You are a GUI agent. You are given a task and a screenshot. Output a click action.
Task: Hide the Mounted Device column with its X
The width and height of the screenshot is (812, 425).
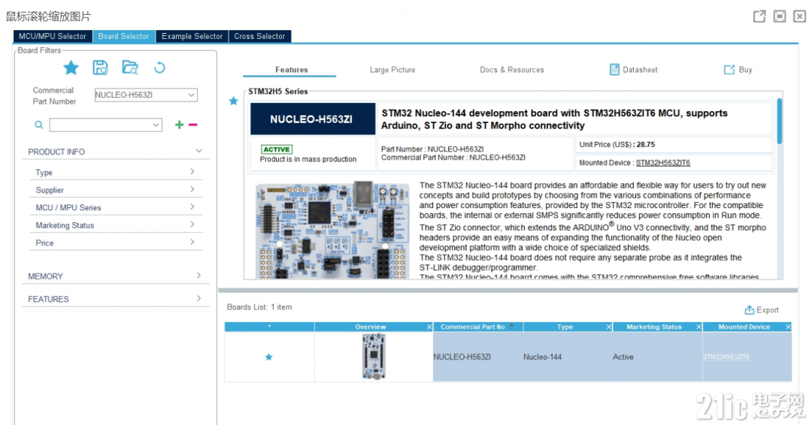(788, 327)
